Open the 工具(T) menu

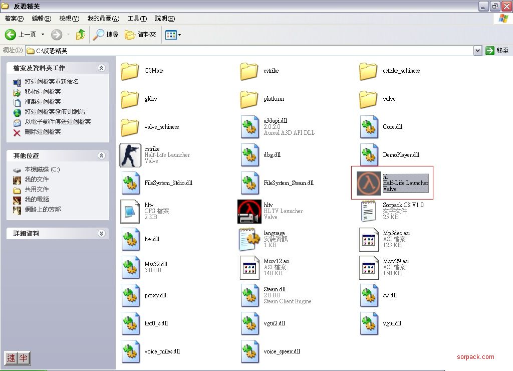click(137, 19)
